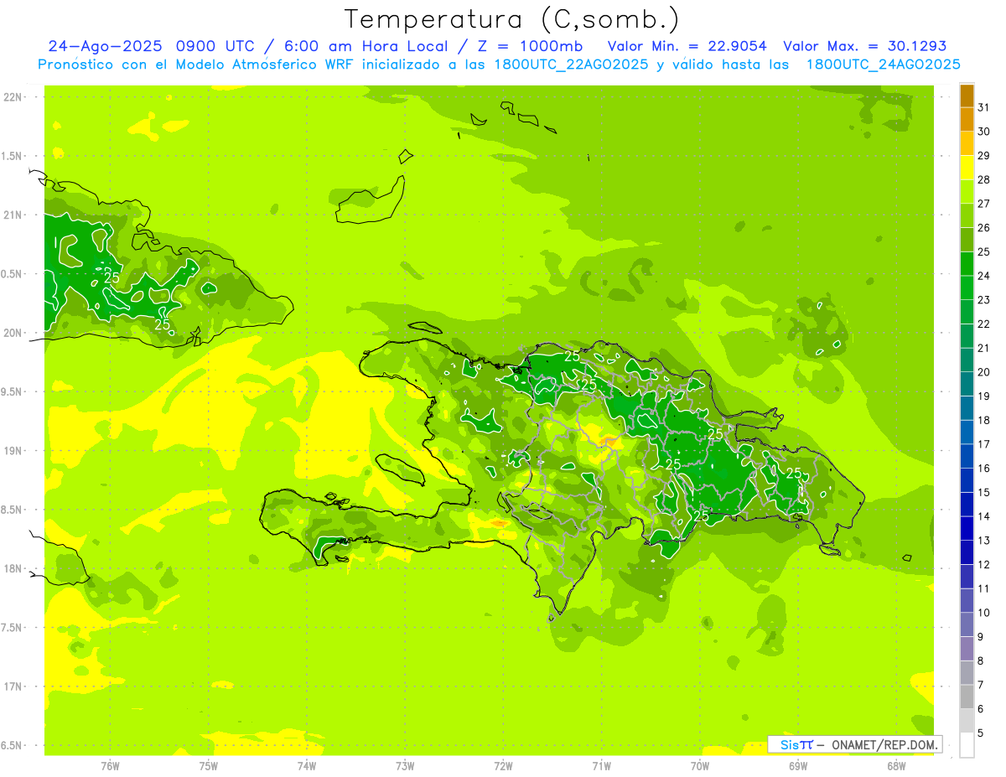Click the "68W" longitude label

[896, 765]
